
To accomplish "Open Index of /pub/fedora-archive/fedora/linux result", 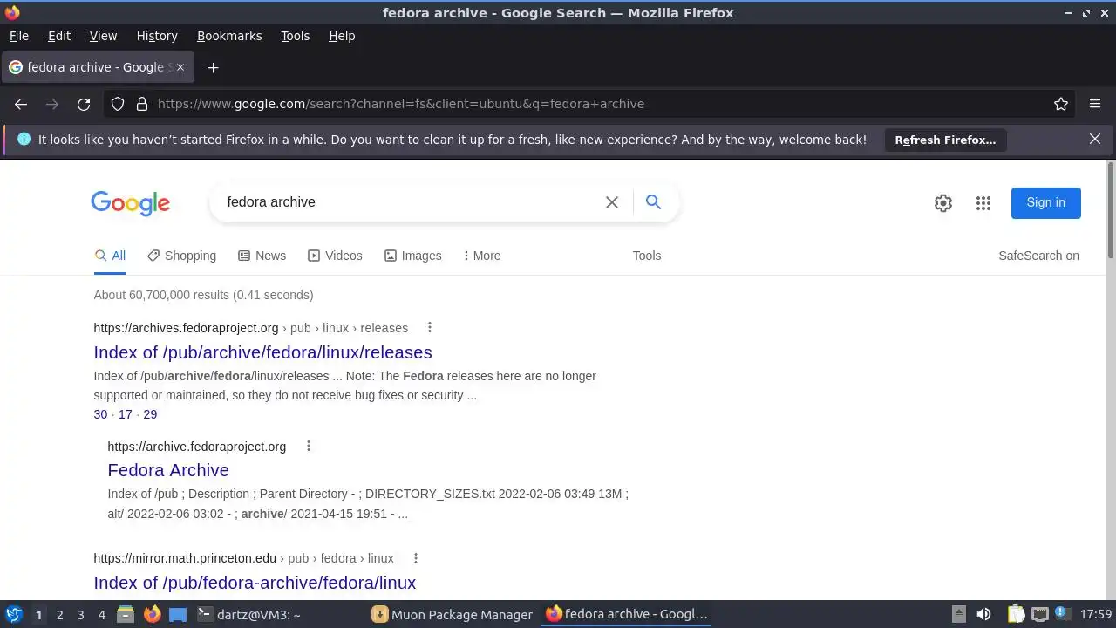I will 255,583.
